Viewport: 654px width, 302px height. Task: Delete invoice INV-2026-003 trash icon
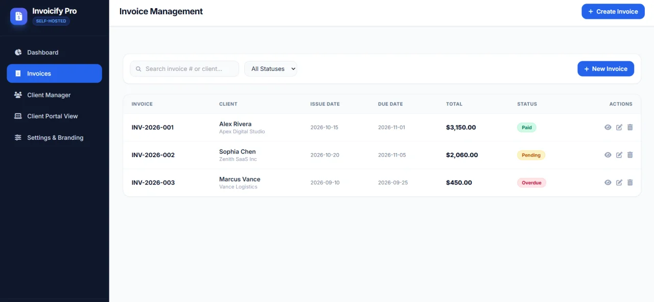(x=630, y=183)
